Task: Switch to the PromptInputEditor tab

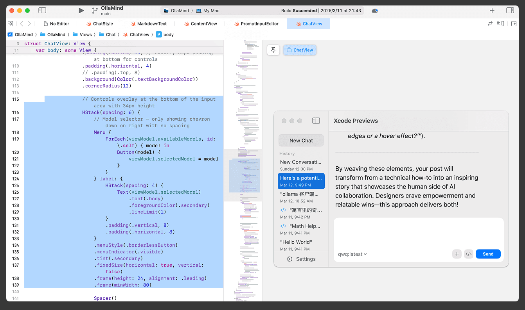Action: (257, 23)
